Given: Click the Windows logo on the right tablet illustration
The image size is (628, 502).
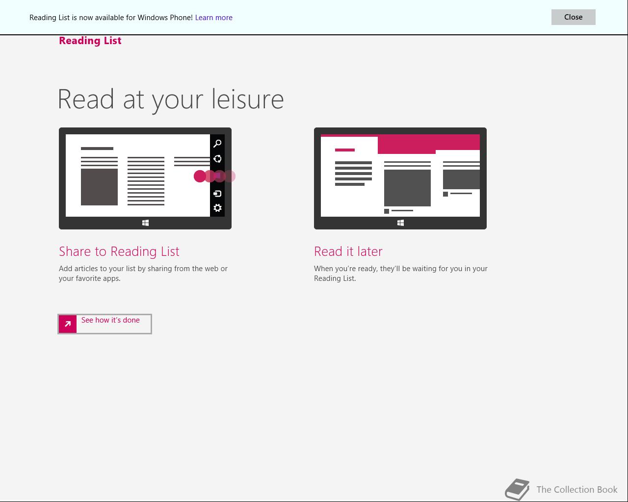Looking at the screenshot, I should click(x=400, y=223).
